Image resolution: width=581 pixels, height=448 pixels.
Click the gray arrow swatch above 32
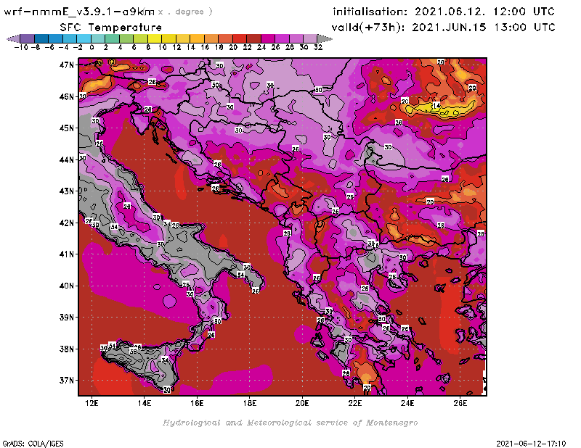click(325, 38)
